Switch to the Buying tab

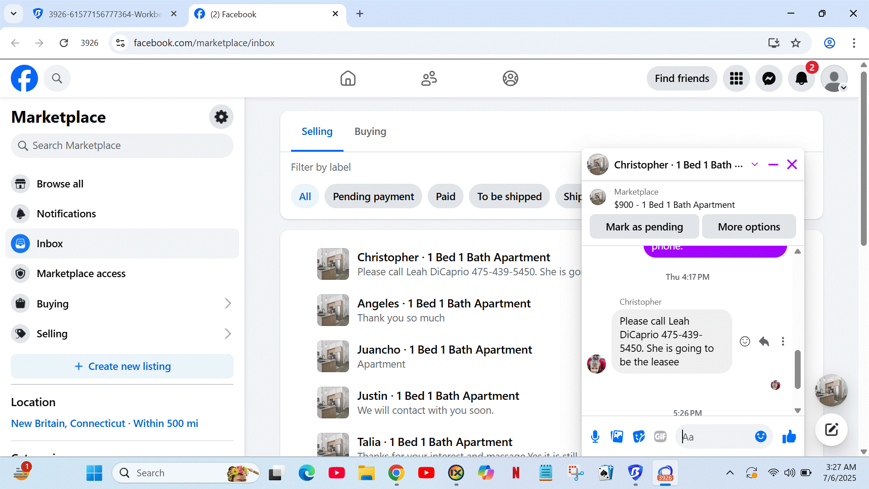(x=370, y=131)
